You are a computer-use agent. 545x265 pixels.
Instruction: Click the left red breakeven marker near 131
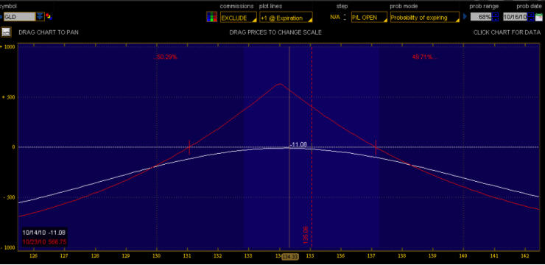click(189, 147)
